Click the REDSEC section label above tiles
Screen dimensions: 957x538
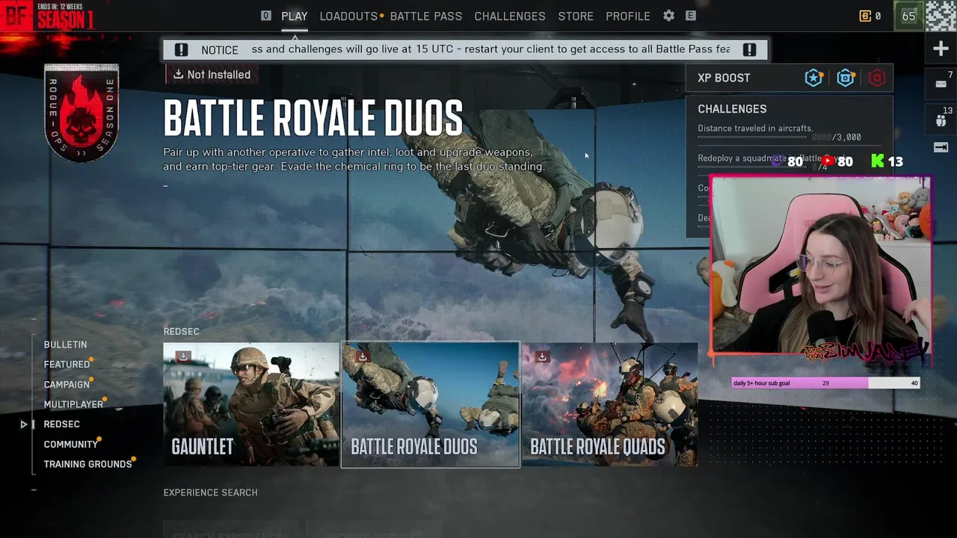(x=181, y=331)
